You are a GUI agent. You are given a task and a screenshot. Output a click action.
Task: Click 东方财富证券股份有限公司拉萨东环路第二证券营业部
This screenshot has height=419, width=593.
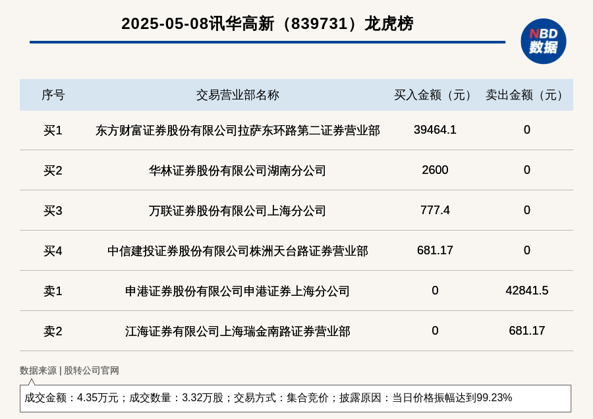tap(237, 130)
